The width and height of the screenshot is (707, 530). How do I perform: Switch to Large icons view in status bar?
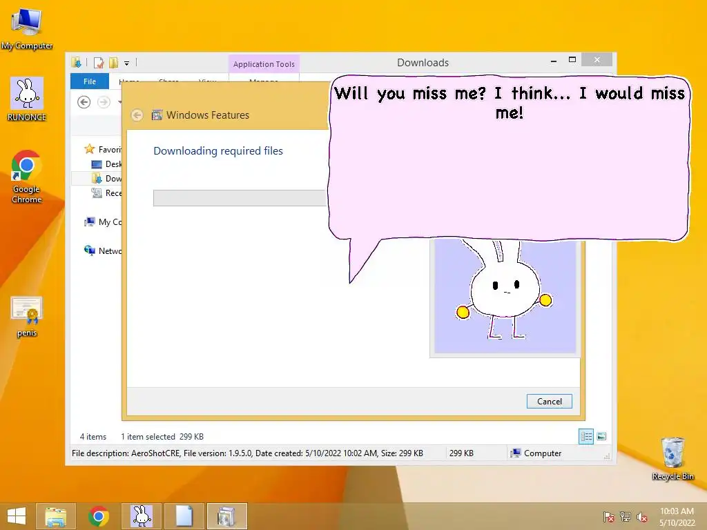(601, 436)
